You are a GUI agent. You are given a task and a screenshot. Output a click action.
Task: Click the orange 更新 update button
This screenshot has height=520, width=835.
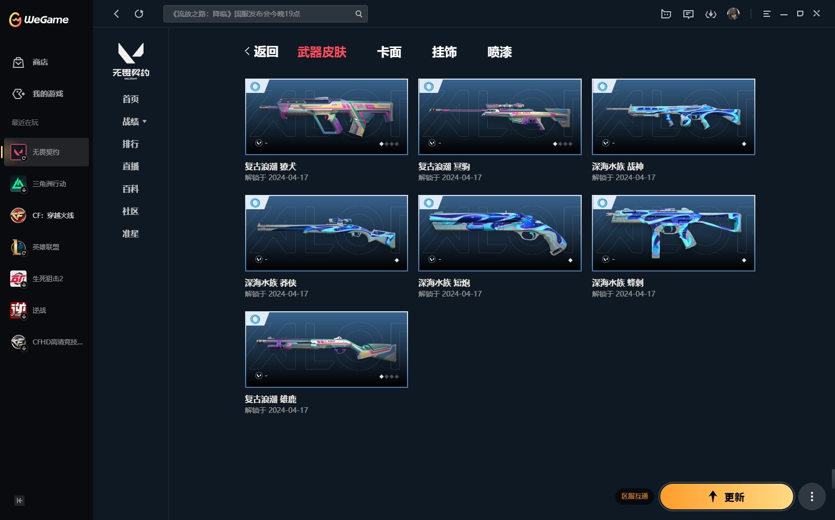coord(727,497)
